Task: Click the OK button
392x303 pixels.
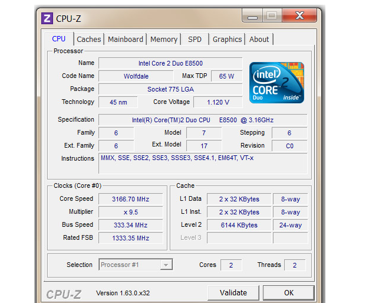Action: (x=289, y=293)
